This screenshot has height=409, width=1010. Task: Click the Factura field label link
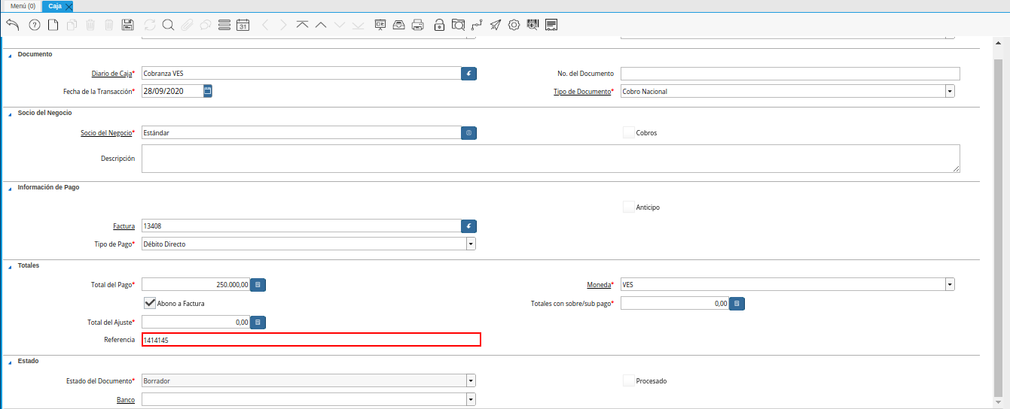point(124,226)
